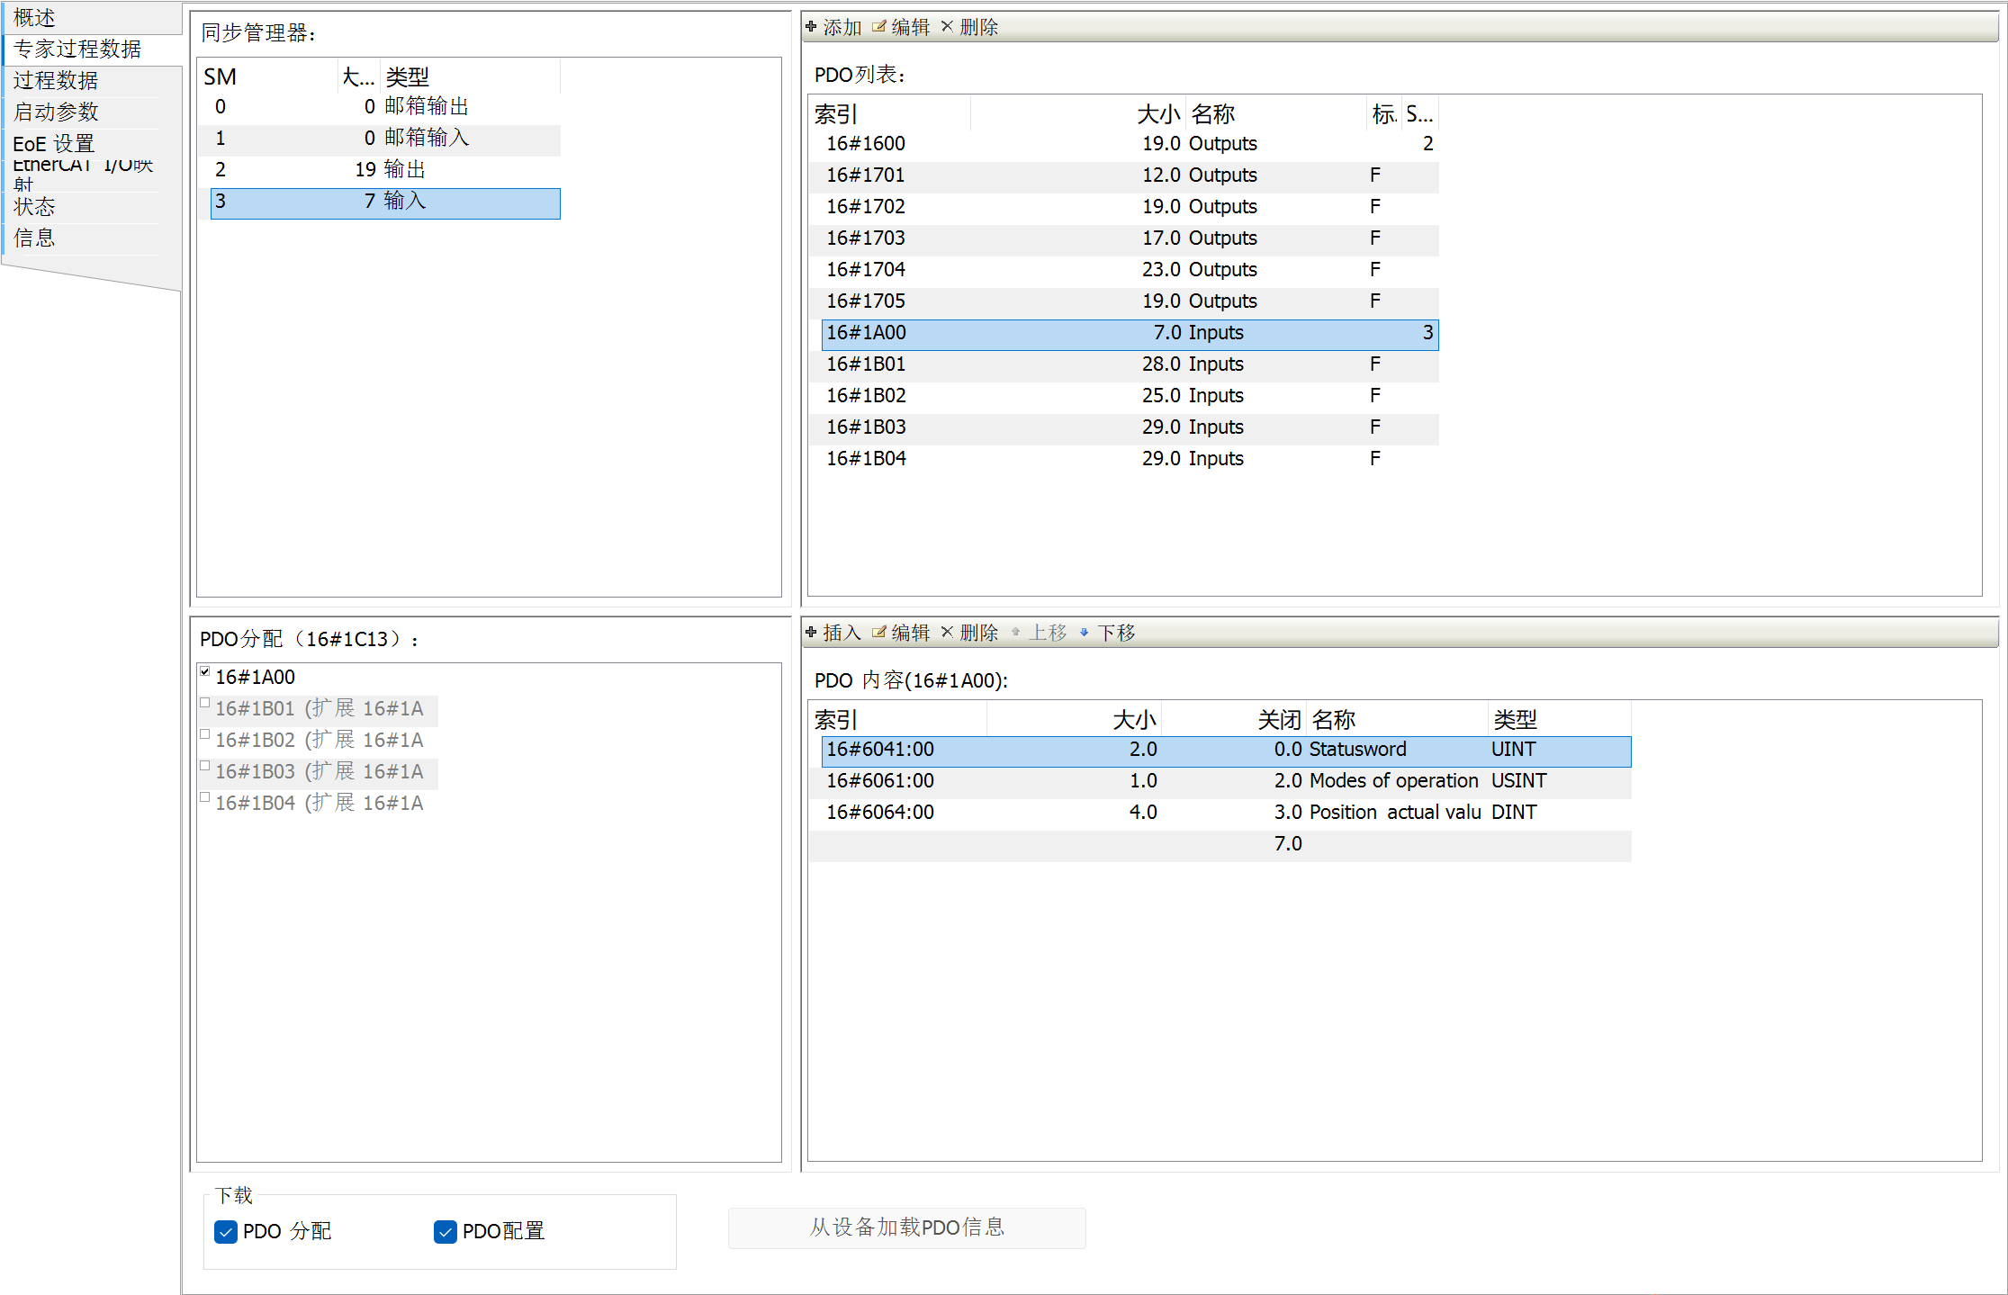
Task: Open the EtherCAT I/O映射 tab
Action: pos(83,175)
